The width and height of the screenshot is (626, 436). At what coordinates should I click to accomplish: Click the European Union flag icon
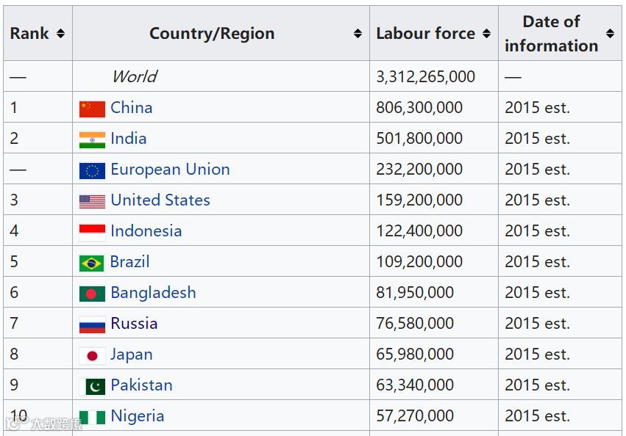(x=92, y=170)
